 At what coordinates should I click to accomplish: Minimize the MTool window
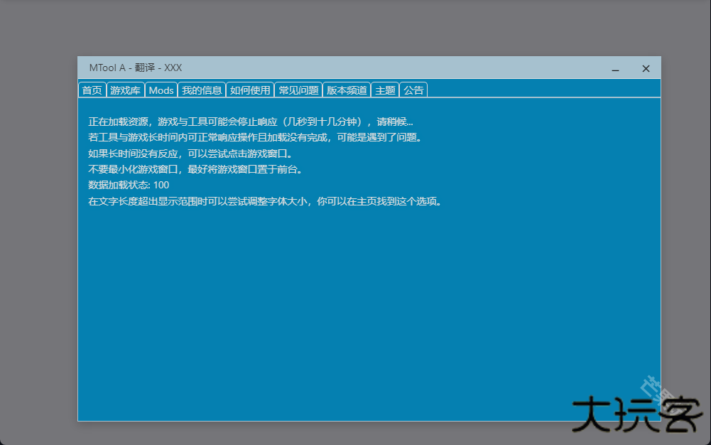pyautogui.click(x=615, y=69)
